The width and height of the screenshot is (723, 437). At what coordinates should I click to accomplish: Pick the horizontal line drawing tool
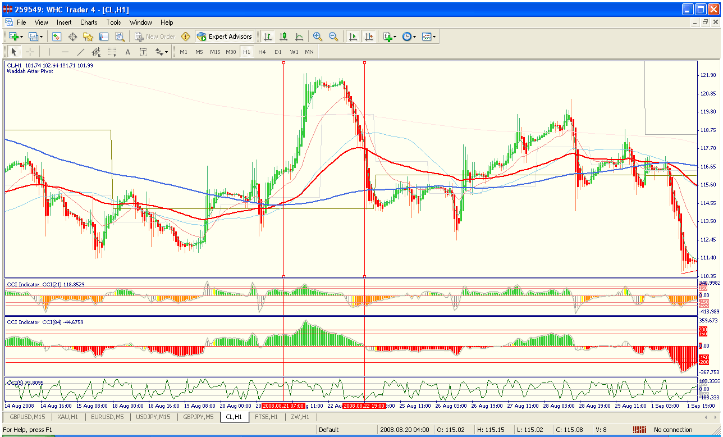(x=65, y=52)
